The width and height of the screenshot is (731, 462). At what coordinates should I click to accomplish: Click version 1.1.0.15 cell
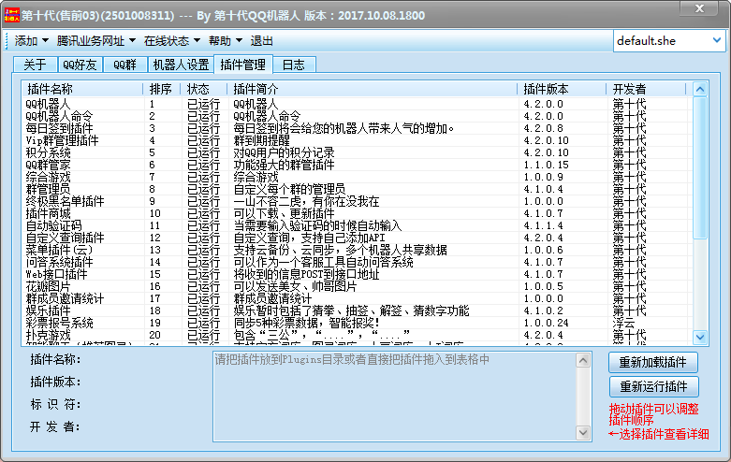546,165
